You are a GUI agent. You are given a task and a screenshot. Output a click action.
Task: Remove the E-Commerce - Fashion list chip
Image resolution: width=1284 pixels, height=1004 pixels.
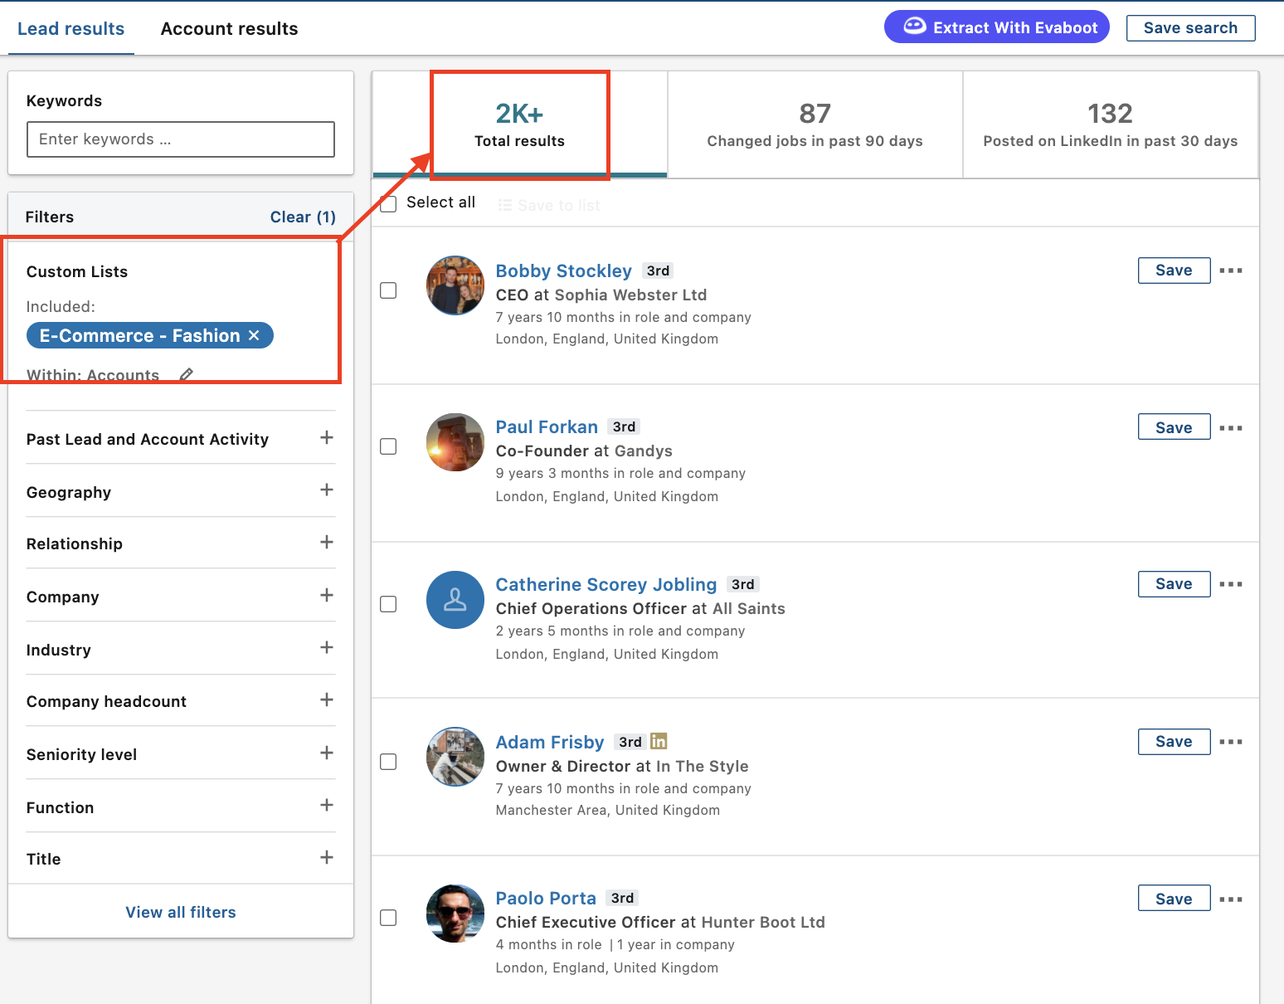tap(254, 335)
